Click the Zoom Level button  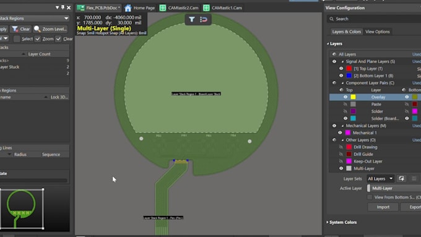pyautogui.click(x=50, y=29)
